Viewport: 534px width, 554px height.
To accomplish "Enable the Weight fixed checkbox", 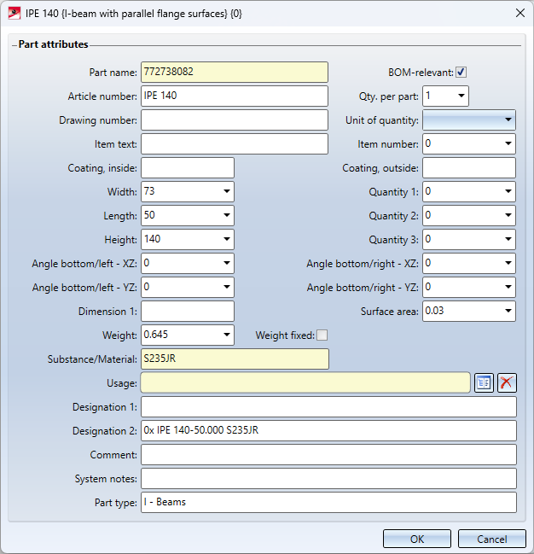I will point(322,335).
